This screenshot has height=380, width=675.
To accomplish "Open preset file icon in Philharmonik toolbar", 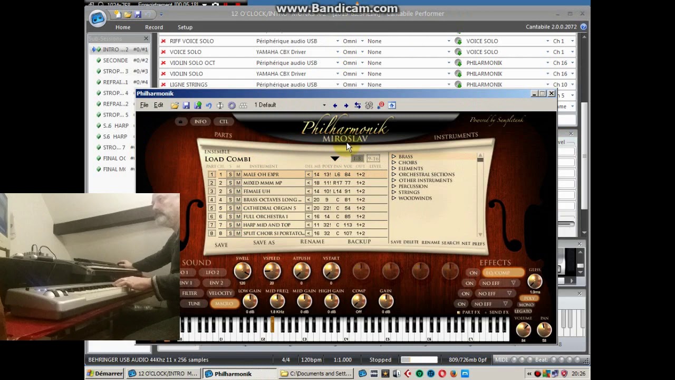I will click(x=175, y=106).
